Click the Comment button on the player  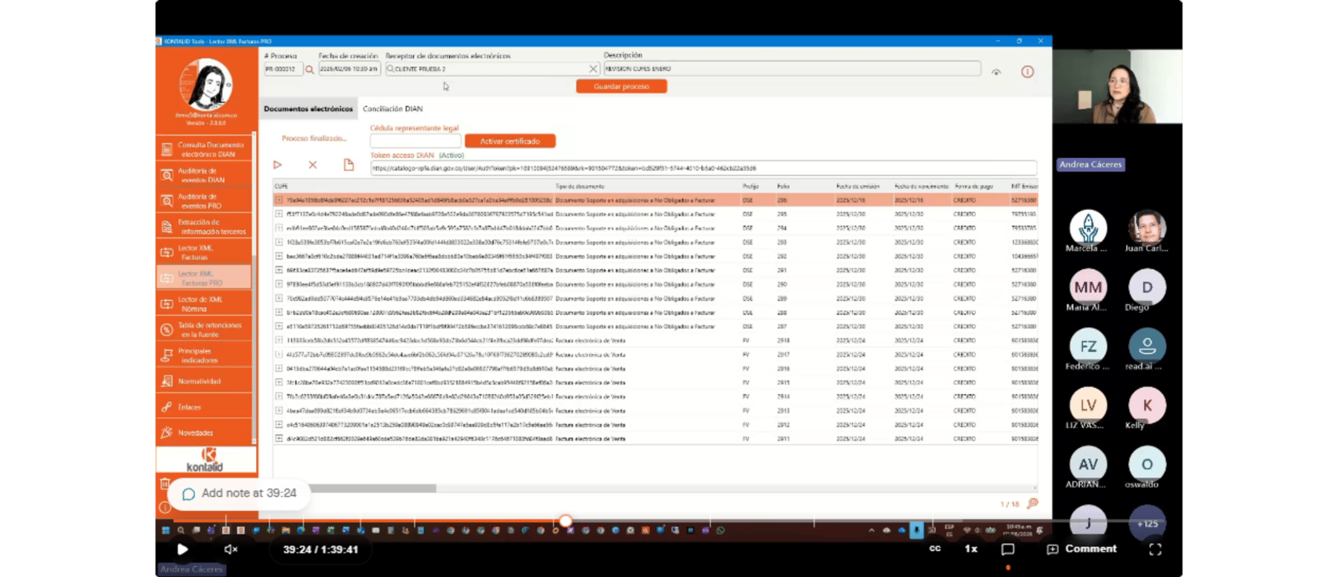coord(1081,549)
